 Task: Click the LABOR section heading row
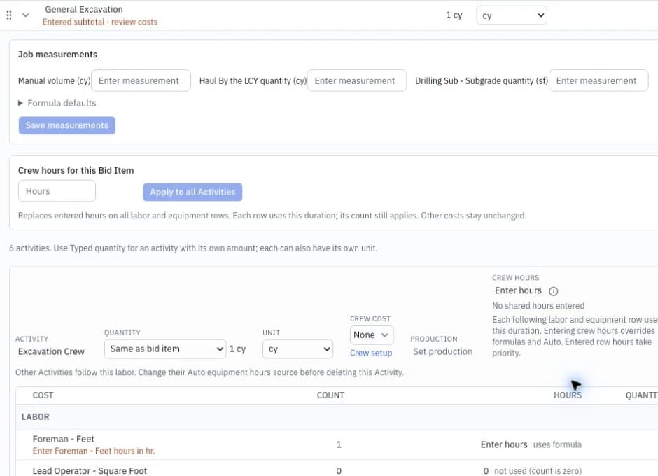tap(337, 416)
